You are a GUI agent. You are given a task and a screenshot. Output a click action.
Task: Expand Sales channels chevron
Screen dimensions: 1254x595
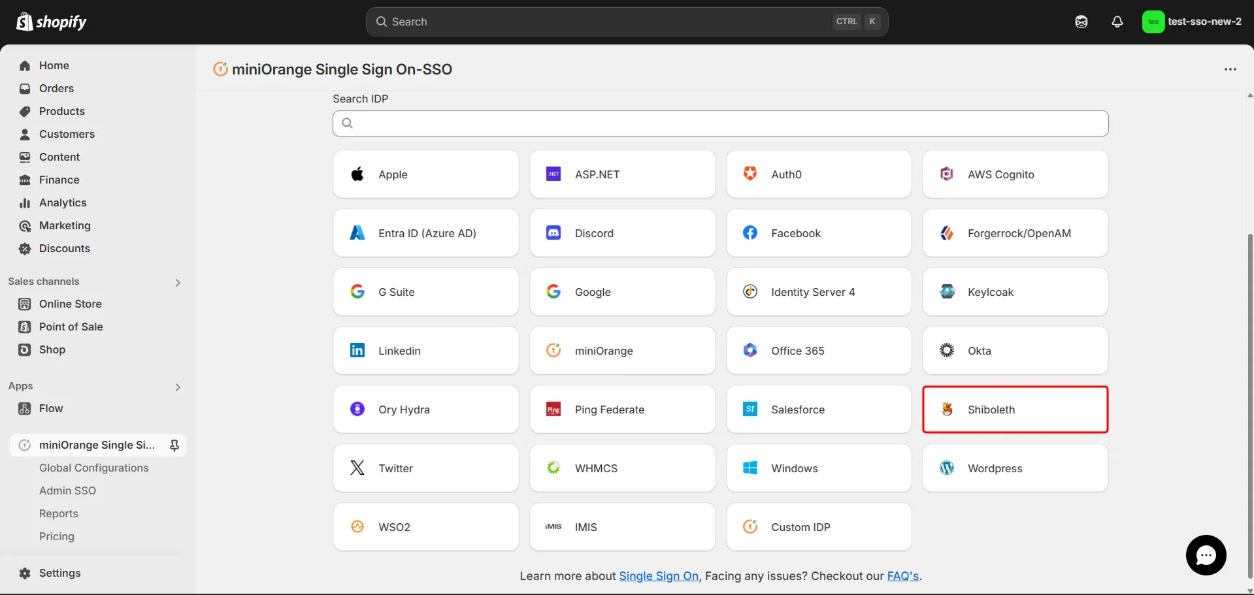pyautogui.click(x=178, y=282)
